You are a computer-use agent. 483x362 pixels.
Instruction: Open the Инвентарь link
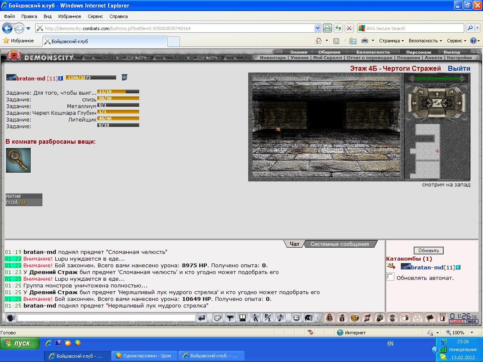click(273, 57)
